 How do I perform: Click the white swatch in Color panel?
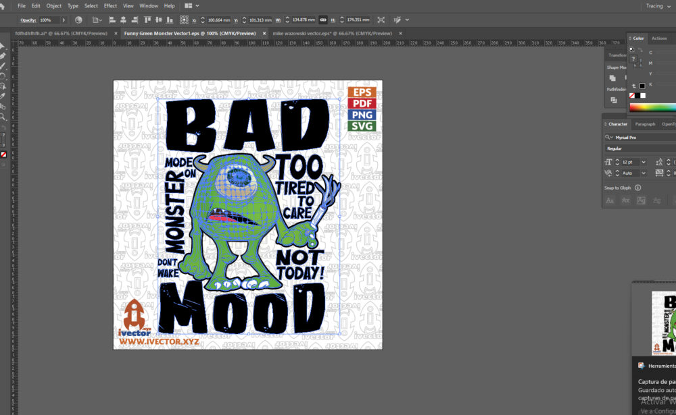[x=643, y=96]
